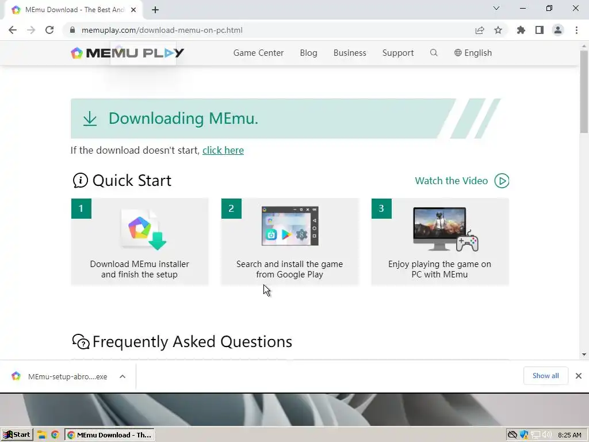Click Show all downloads button
This screenshot has height=442, width=589.
coord(545,376)
